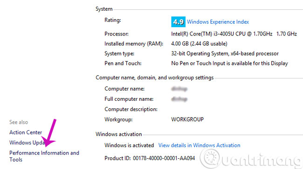Click the 4.9 rating score badge
This screenshot has width=303, height=169.
(x=178, y=21)
